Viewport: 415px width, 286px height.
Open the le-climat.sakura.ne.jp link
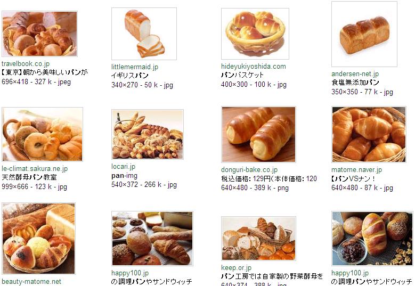pos(35,168)
